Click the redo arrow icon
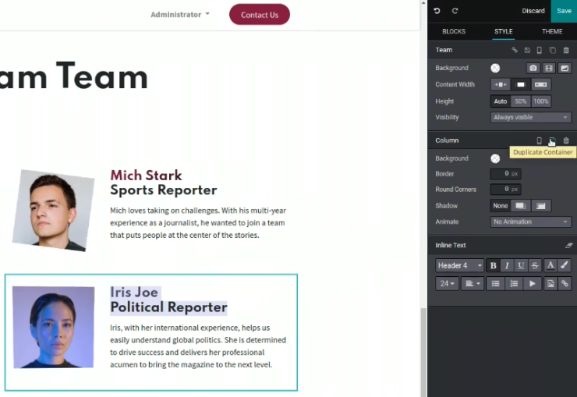Screen dimensions: 577x397 click(x=455, y=11)
